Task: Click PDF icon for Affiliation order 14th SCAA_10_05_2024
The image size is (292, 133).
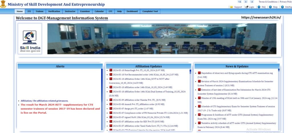Action: 111,87
